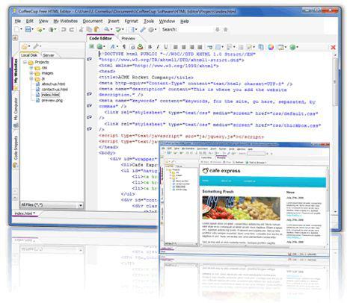
Task: Click the Redo arrow icon
Action: point(72,30)
